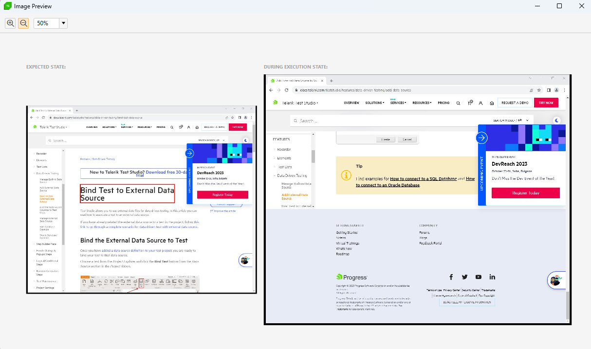Image resolution: width=591 pixels, height=349 pixels.
Task: Click Register Today in the expected-state image
Action: [x=222, y=194]
